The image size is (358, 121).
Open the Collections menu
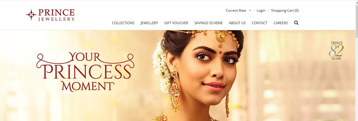(x=123, y=23)
